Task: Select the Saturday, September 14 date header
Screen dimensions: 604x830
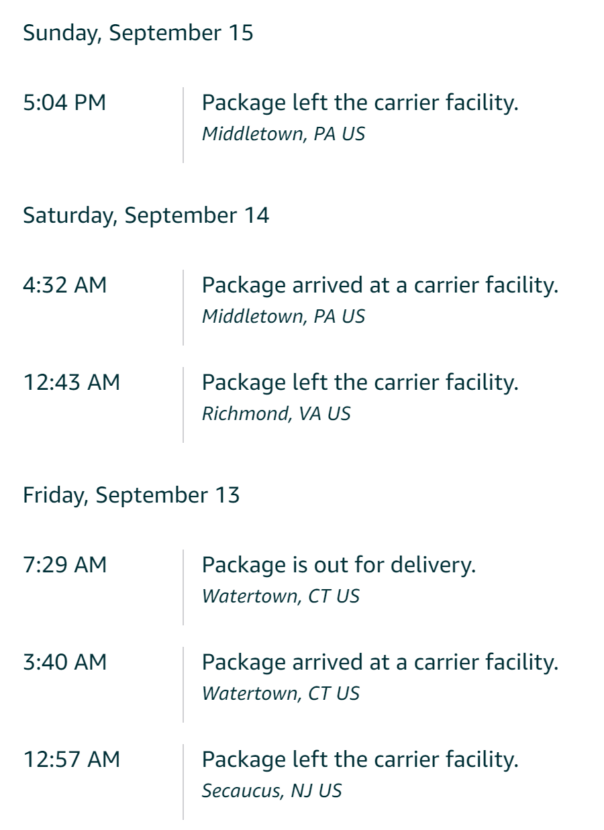Action: click(x=146, y=215)
